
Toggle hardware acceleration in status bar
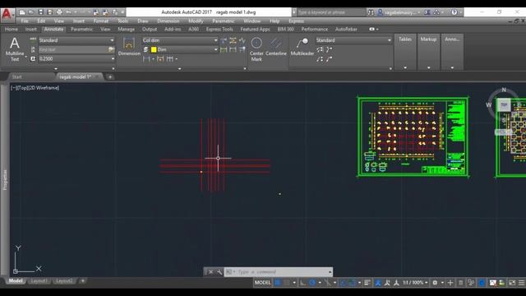(x=482, y=283)
